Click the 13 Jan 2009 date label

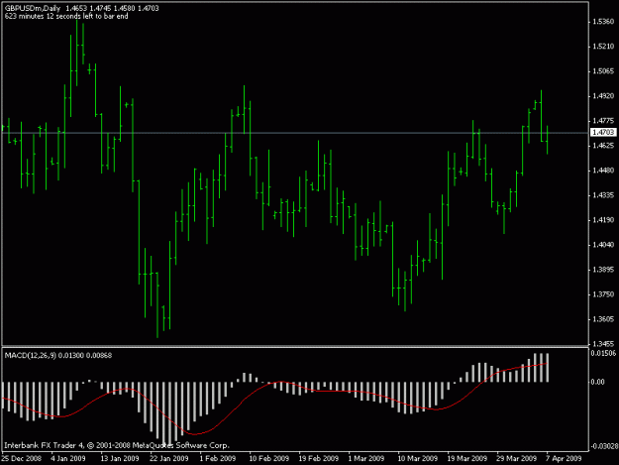(120, 458)
